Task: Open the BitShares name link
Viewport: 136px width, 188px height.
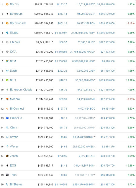Action: (16, 184)
